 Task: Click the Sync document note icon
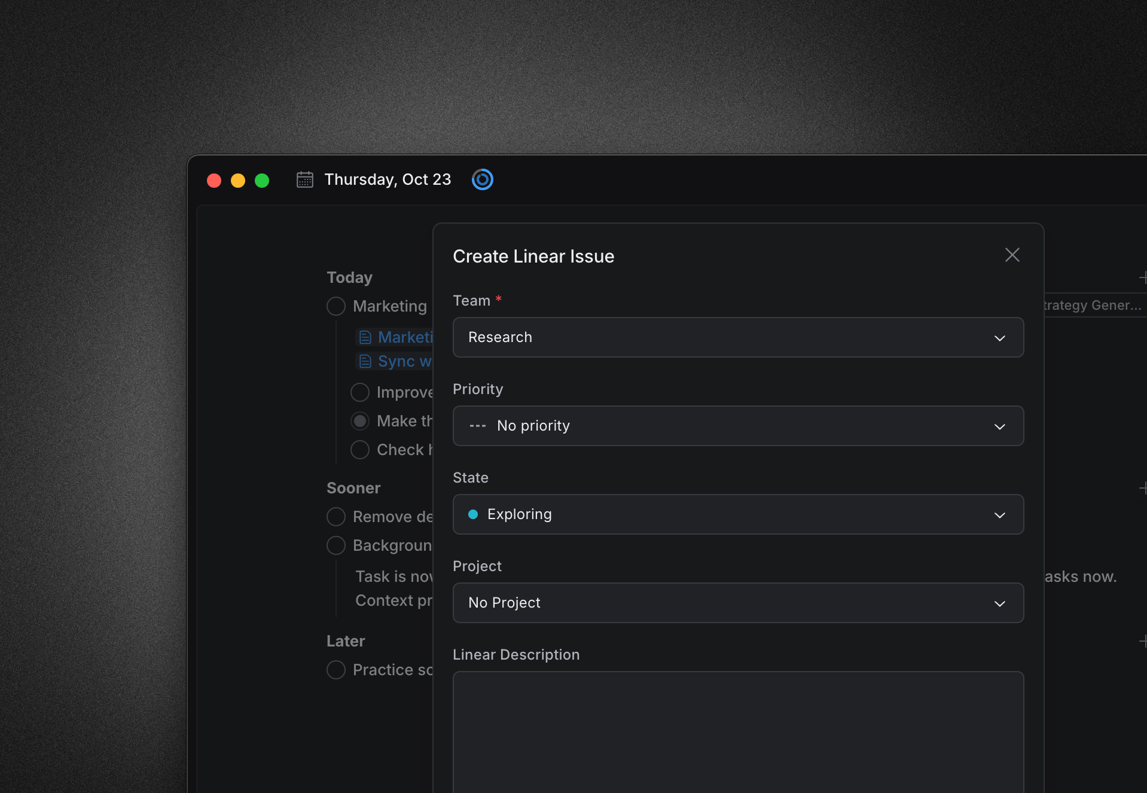pyautogui.click(x=365, y=361)
